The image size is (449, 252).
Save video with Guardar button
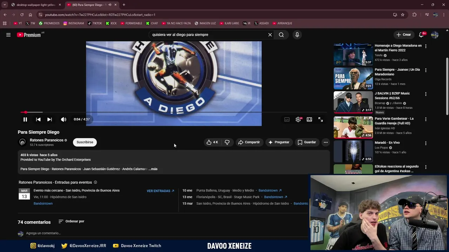tap(307, 142)
